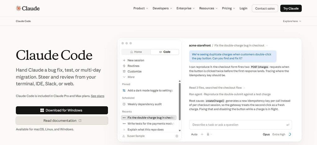Click the house icon on the Home tab

pyautogui.click(x=132, y=52)
